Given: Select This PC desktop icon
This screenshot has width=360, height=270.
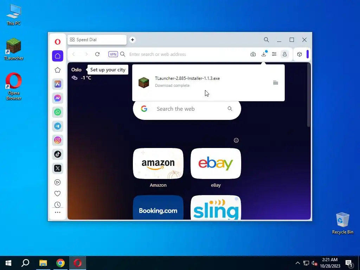Looking at the screenshot, I should 14,15.
